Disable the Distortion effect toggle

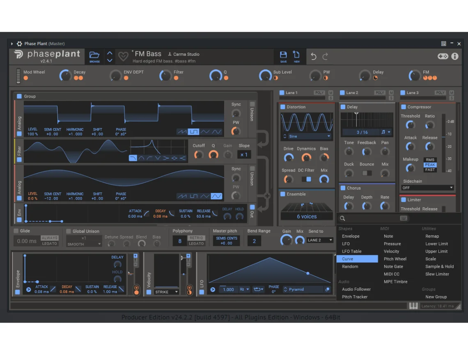[282, 107]
